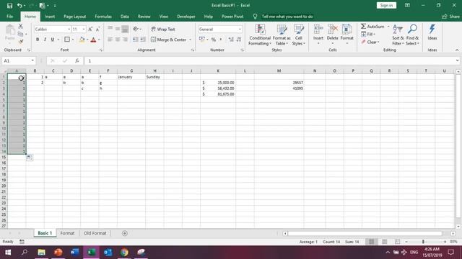This screenshot has height=259, width=462.
Task: Decrease indent of cell content
Action: point(136,40)
